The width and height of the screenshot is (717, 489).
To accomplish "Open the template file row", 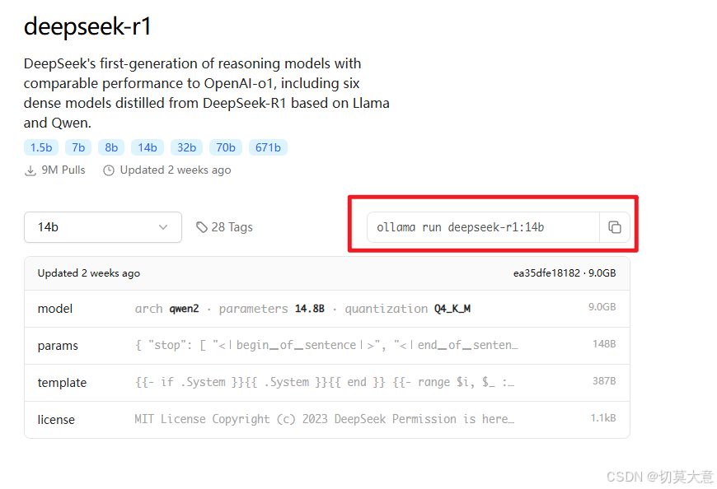I will pos(327,383).
